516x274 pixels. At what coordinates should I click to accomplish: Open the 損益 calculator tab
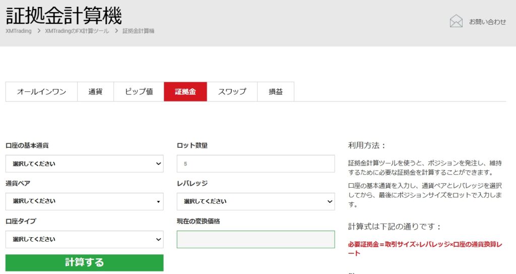[x=275, y=92]
